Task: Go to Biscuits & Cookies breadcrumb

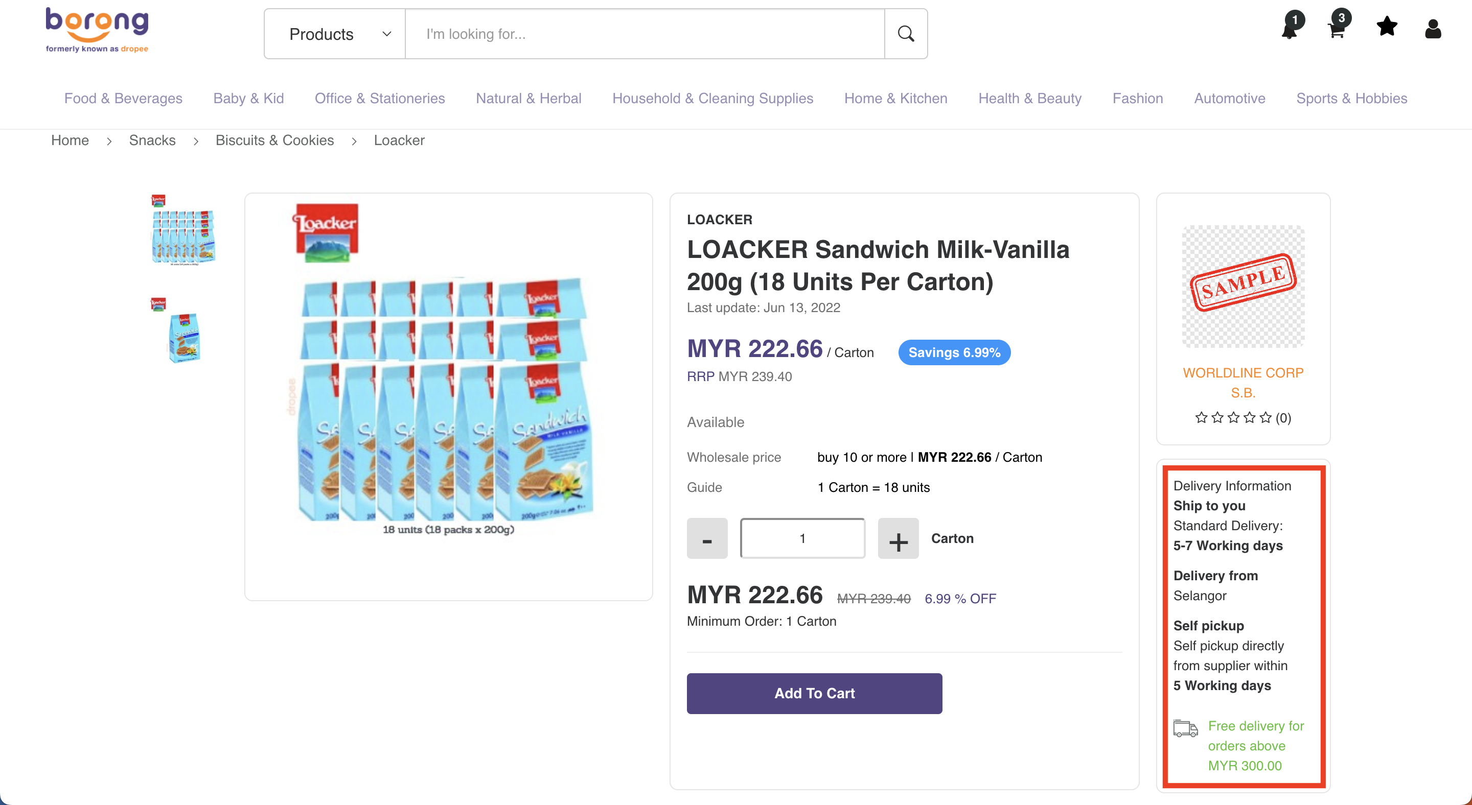Action: 274,140
